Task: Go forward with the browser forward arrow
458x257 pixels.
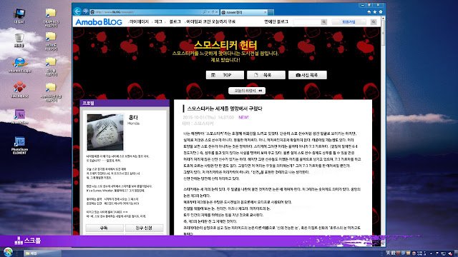Action: point(85,11)
